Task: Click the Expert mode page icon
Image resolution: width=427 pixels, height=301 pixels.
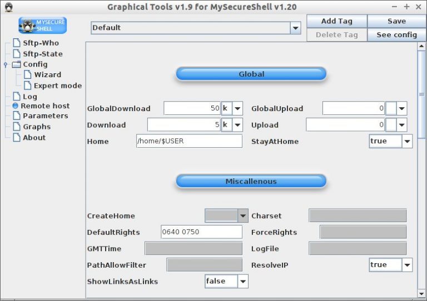Action: [27, 86]
